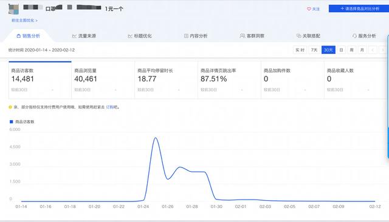Image resolution: width=389 pixels, height=222 pixels.
Task: Switch to the 流量来源 tab
Action: click(x=84, y=36)
